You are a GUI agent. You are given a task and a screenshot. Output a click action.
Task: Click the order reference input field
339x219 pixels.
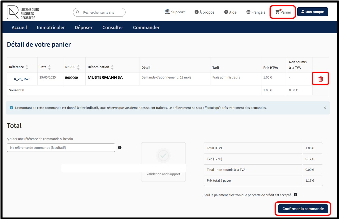[61, 148]
